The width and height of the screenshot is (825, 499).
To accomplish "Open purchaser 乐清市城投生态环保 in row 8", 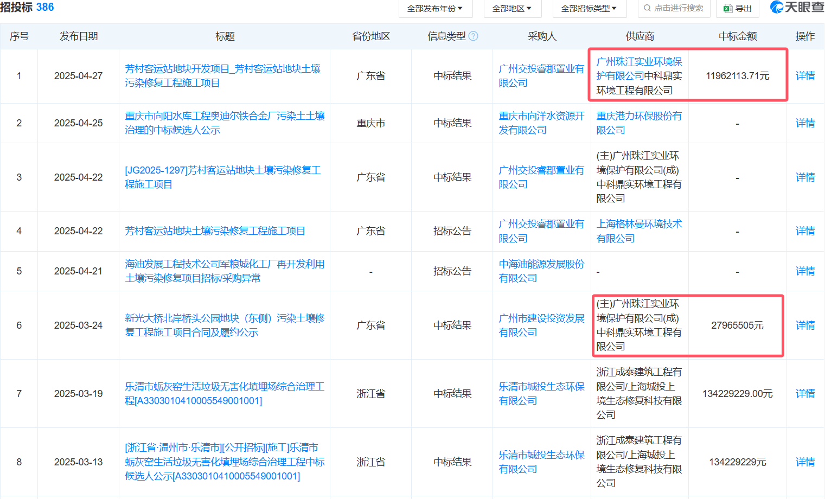I will (x=541, y=462).
